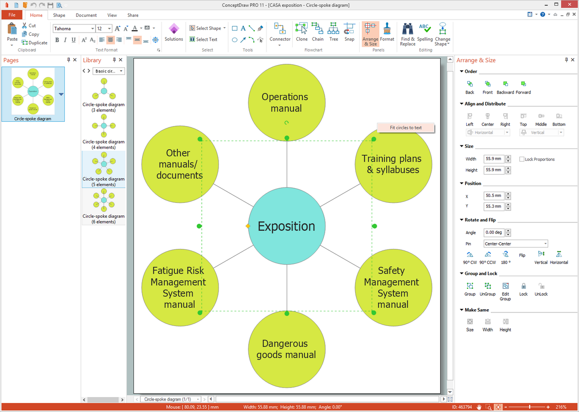Click the zoom slider in status bar
579x412 pixels.
point(530,407)
